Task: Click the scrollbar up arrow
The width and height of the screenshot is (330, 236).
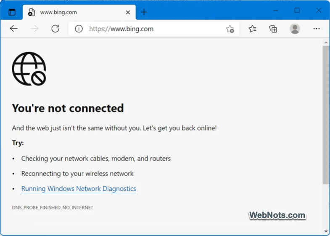Action: pos(326,42)
